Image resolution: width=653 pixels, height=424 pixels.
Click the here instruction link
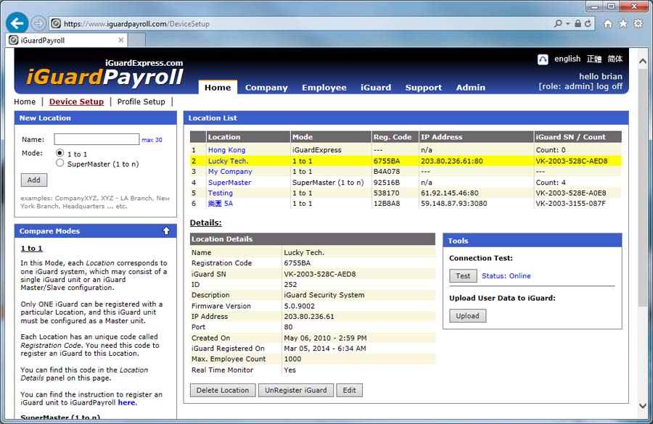126,402
